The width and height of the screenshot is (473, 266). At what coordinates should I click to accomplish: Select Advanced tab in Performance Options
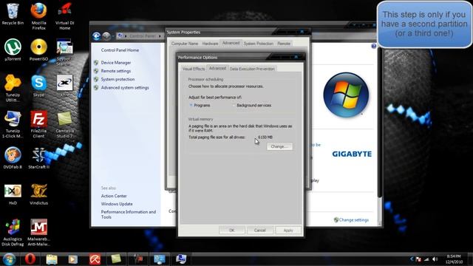217,68
